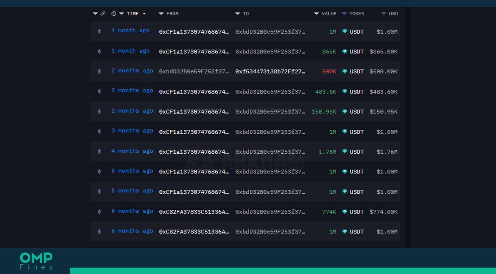Click the $483.60K USD amount
The width and height of the screenshot is (496, 274).
[x=384, y=92]
